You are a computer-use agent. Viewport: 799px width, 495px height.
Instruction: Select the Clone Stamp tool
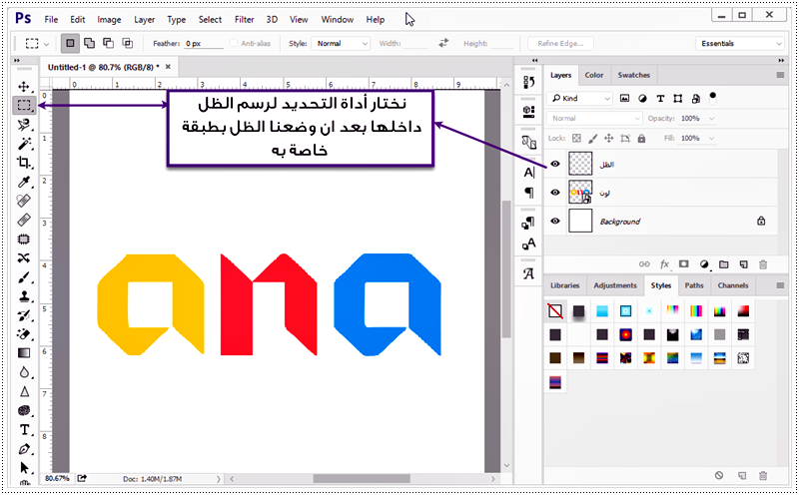click(23, 296)
